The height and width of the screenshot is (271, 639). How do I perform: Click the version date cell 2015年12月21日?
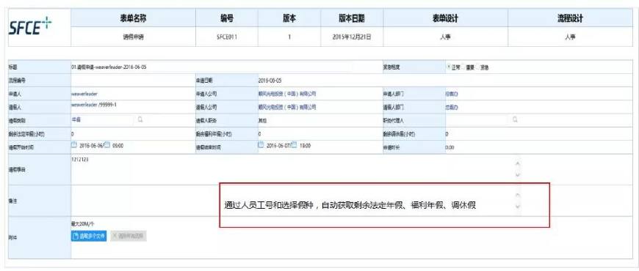pyautogui.click(x=352, y=37)
